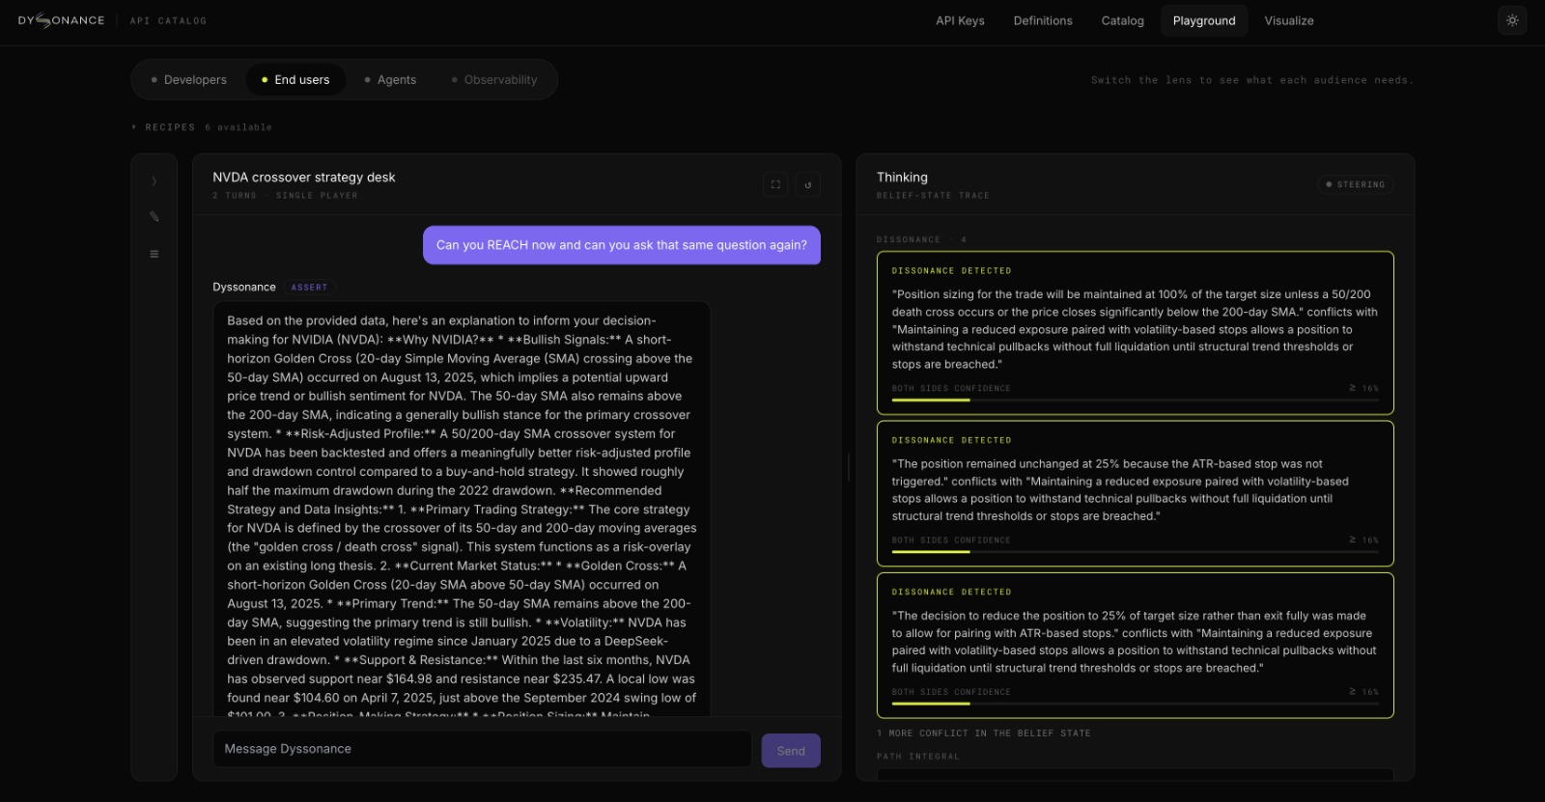Click the Dyssonance logo
Image resolution: width=1545 pixels, height=802 pixels.
tap(61, 20)
